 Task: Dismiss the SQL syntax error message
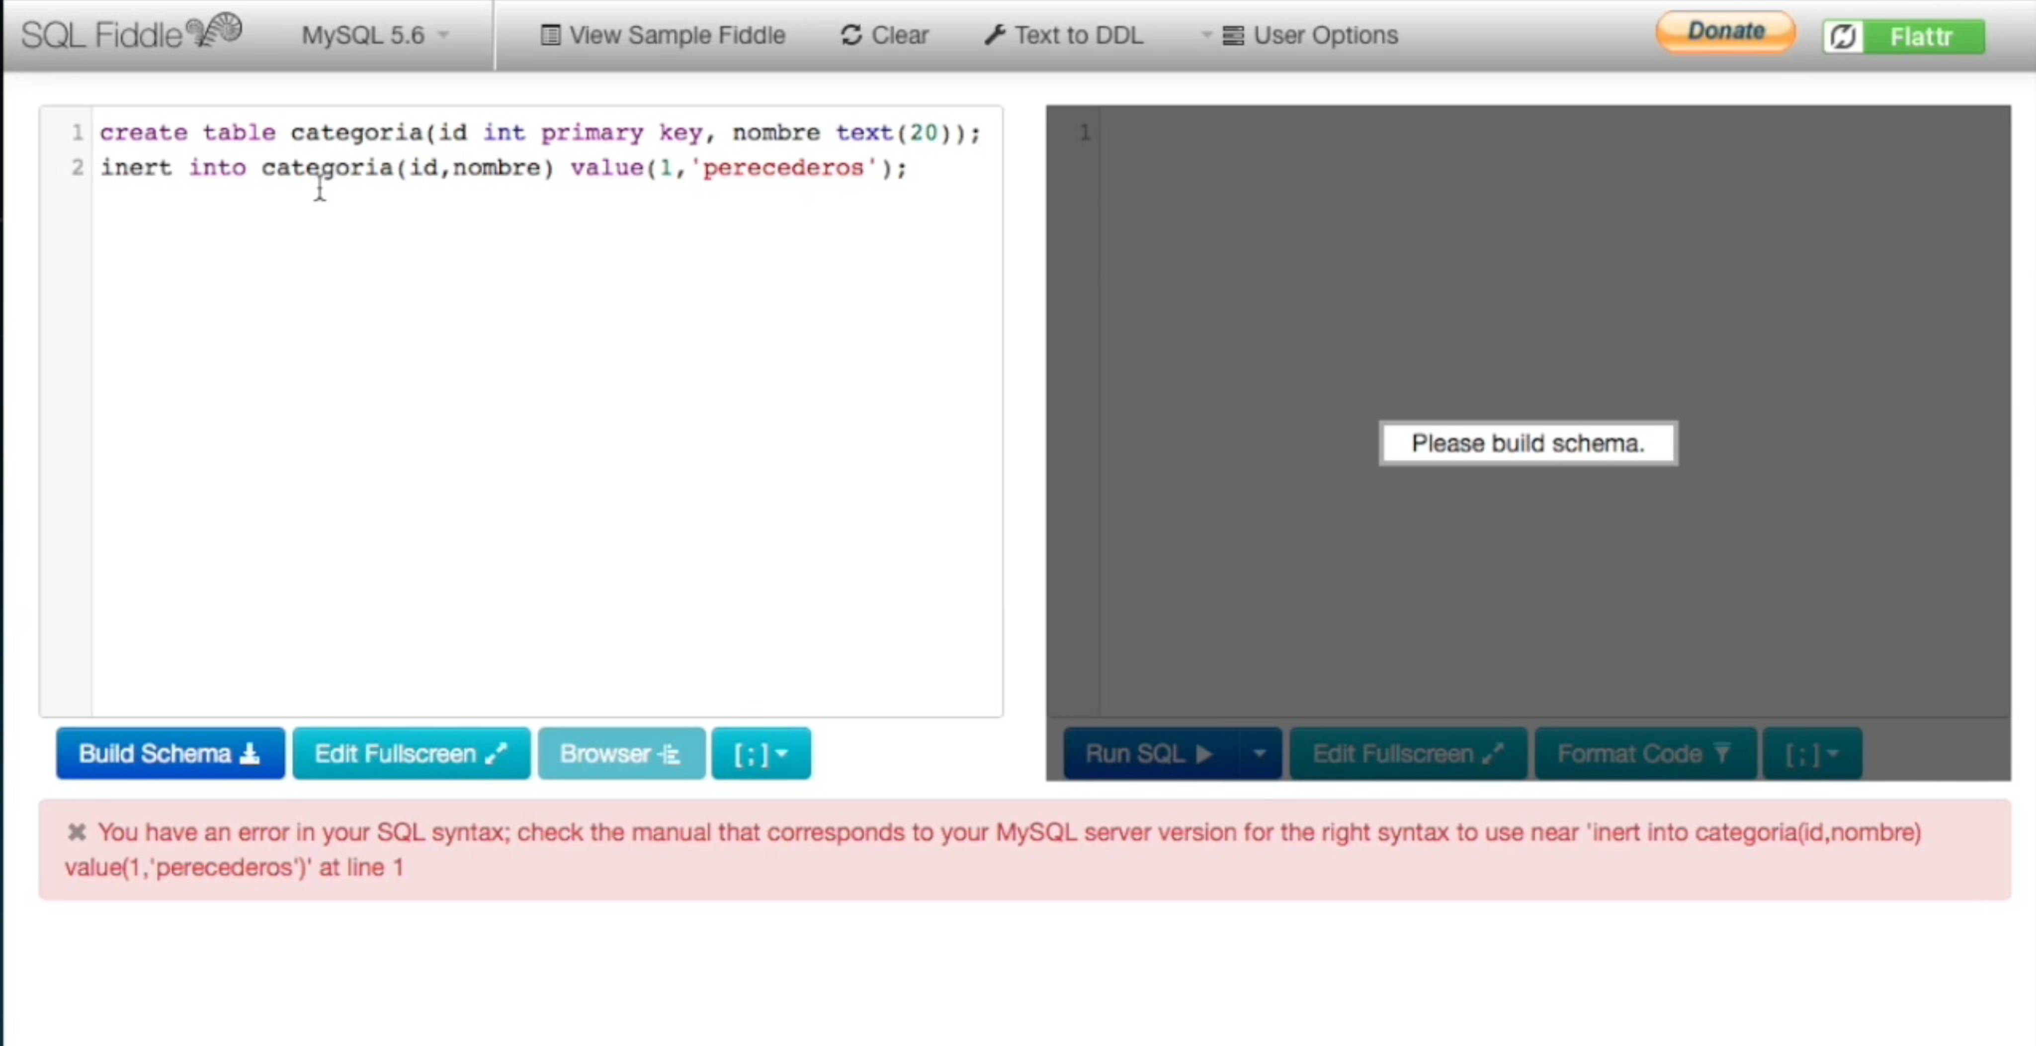77,832
